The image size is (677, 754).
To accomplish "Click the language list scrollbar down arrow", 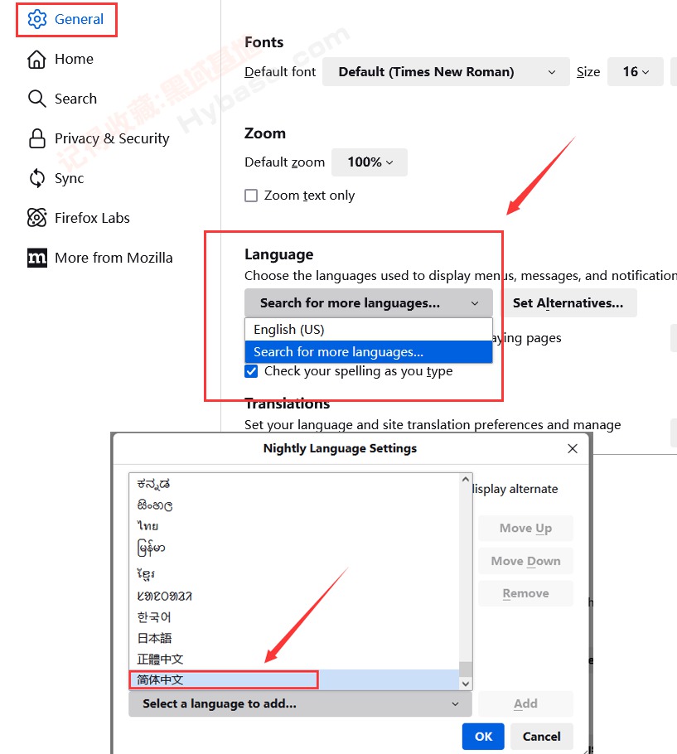I will coord(466,684).
